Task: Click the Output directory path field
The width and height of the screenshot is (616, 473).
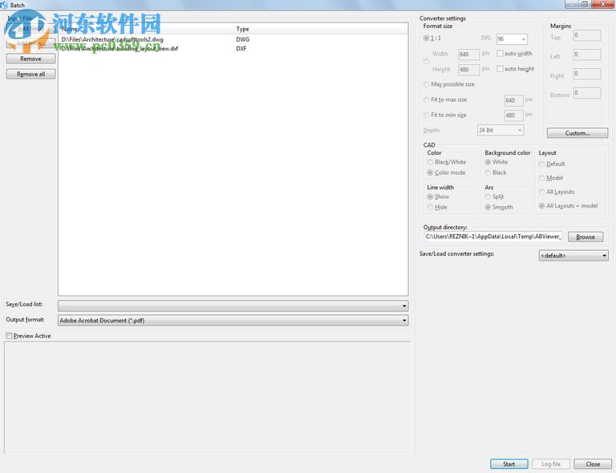Action: point(493,236)
